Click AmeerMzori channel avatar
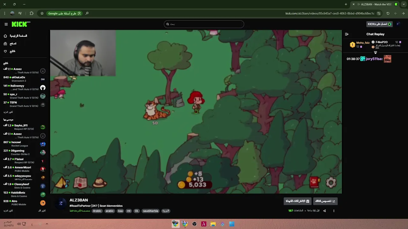 (43, 169)
